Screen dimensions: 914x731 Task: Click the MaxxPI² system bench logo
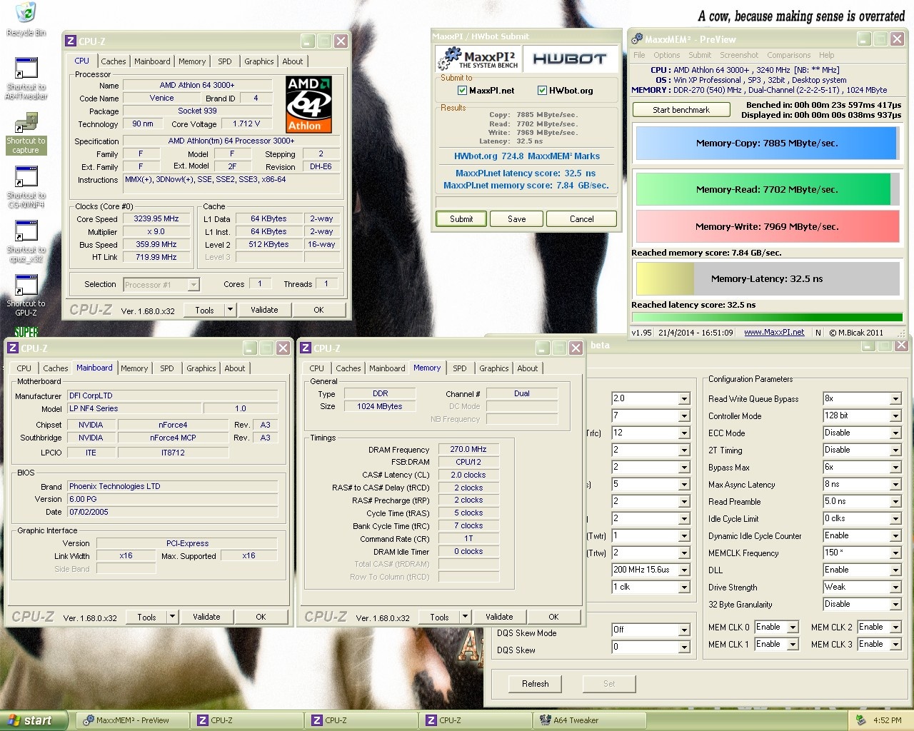478,59
